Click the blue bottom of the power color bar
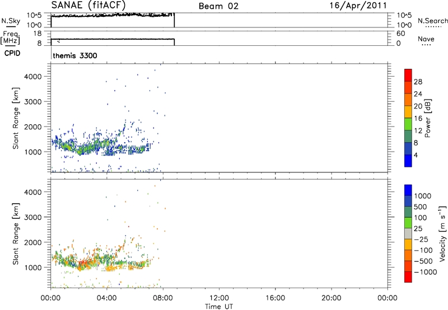448x310 pixels. click(408, 161)
